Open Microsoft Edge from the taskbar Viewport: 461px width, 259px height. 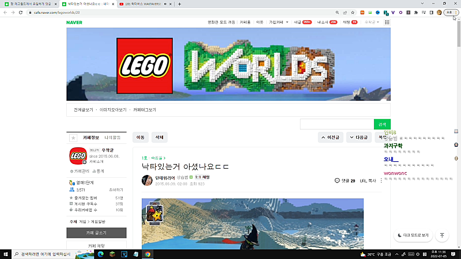(100, 254)
